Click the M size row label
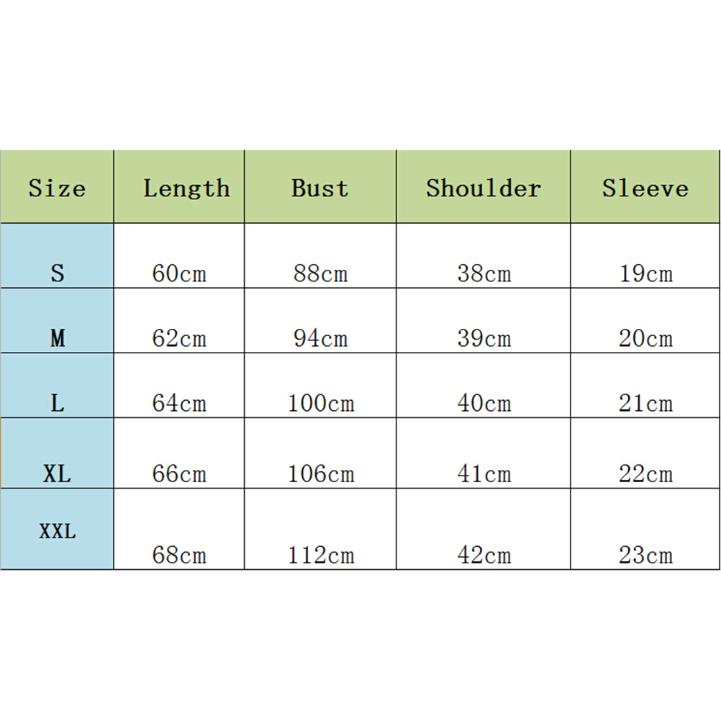Viewport: 721px width, 721px height. (58, 337)
